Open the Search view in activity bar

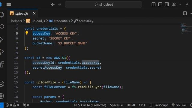pos(2,26)
